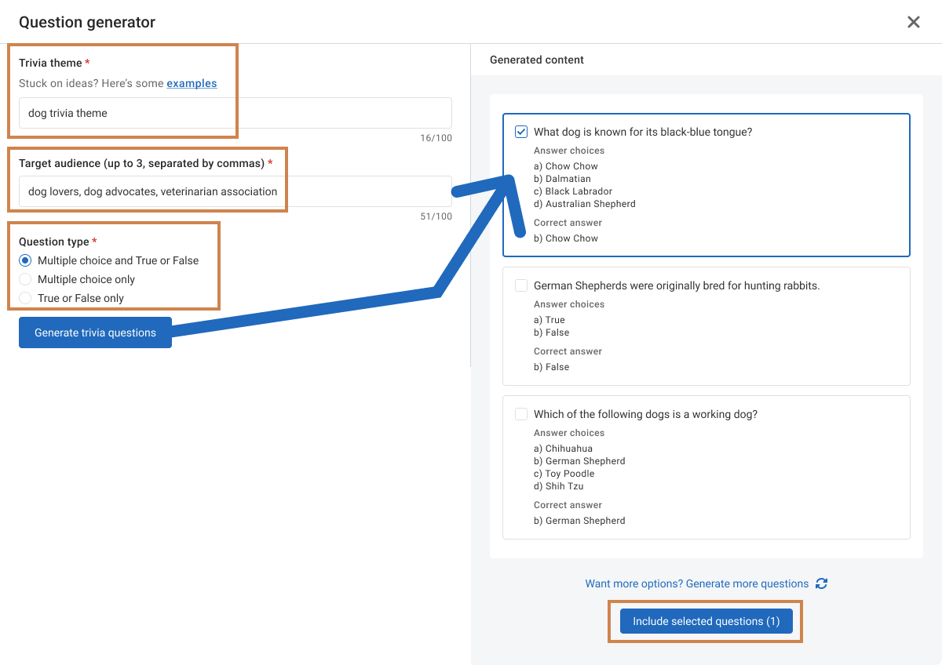
Task: Open the examples link for trivia themes
Action: (192, 83)
